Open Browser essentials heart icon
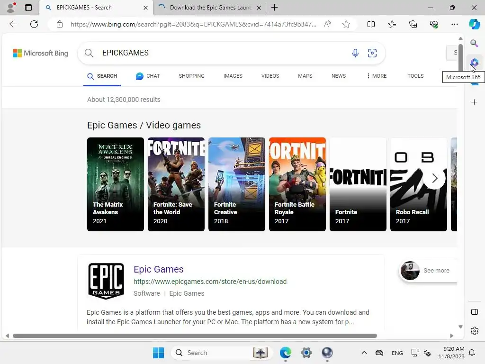 click(434, 24)
